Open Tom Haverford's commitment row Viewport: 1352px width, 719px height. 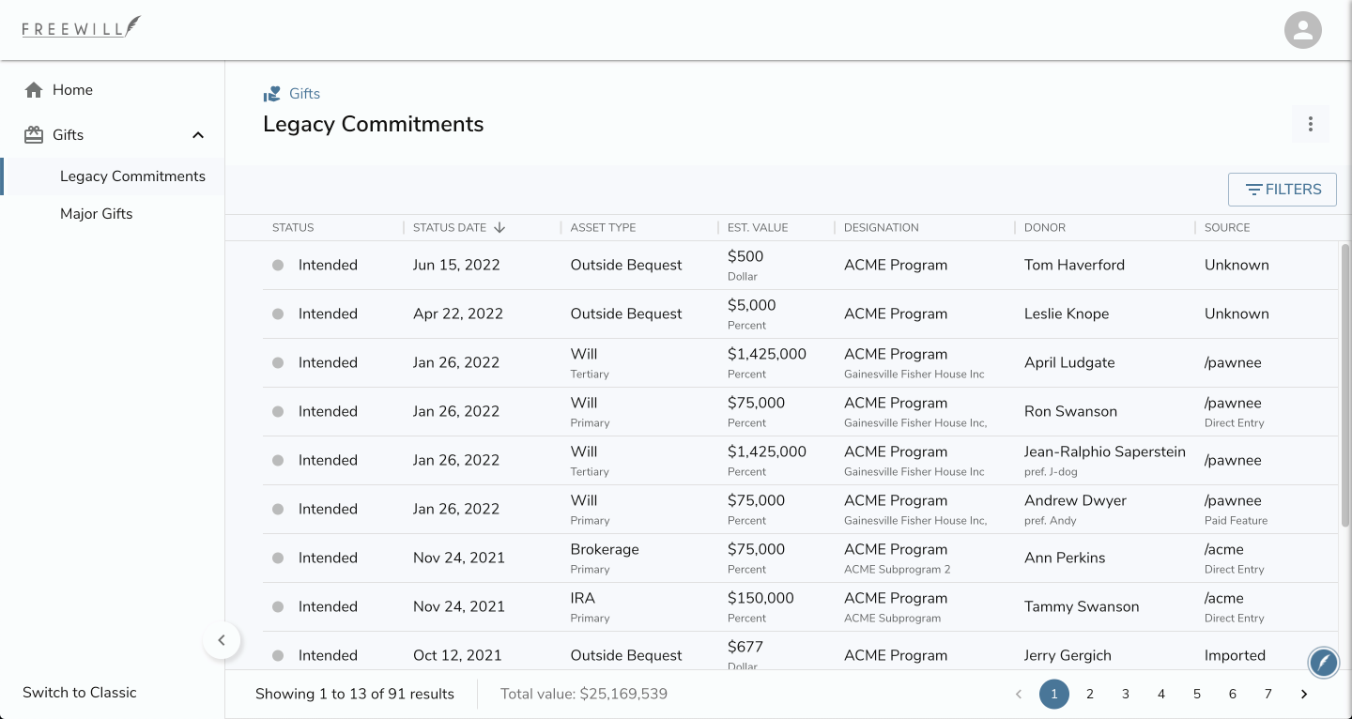pyautogui.click(x=1073, y=266)
